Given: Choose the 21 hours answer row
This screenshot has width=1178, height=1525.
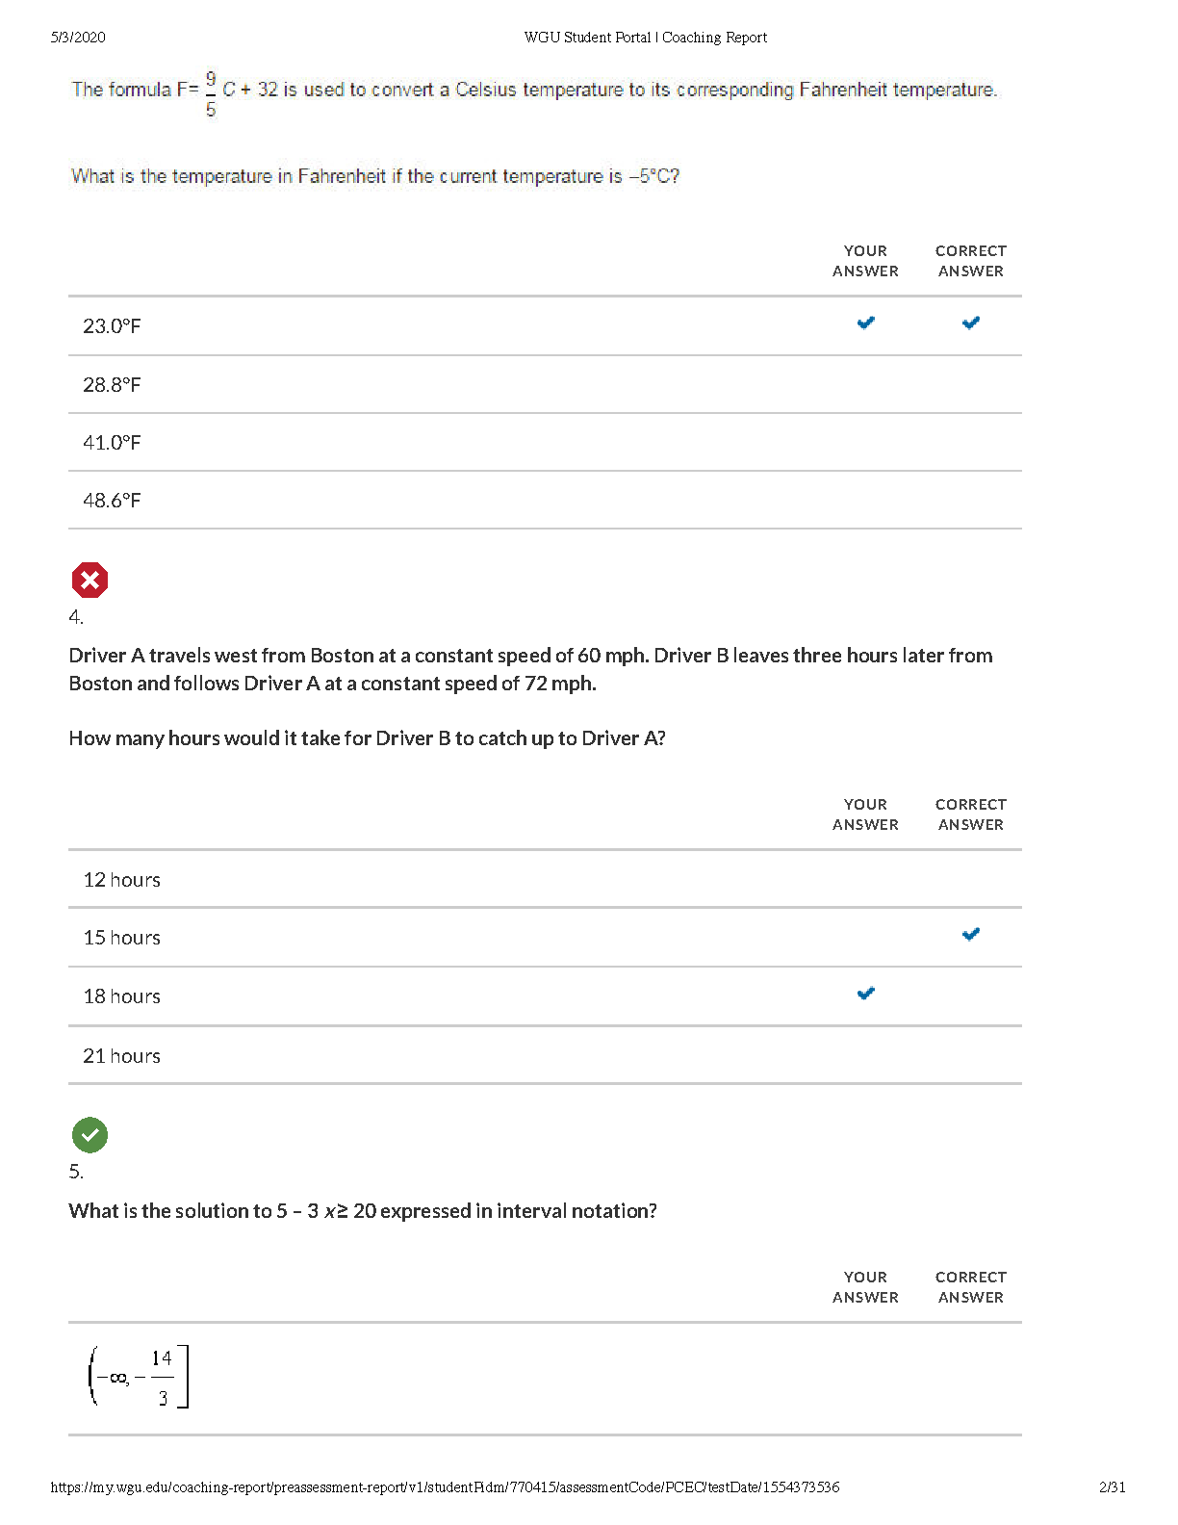Looking at the screenshot, I should [545, 1055].
